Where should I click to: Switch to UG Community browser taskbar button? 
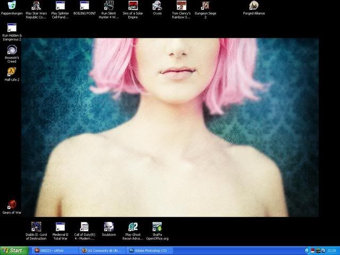click(x=103, y=251)
